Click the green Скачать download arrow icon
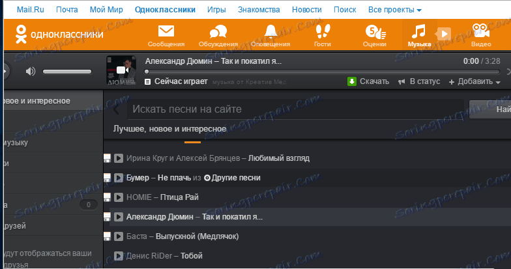Screen dimensions: 511x269 (352, 81)
